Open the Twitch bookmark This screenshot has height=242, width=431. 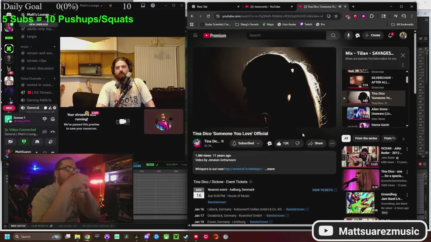(306, 24)
